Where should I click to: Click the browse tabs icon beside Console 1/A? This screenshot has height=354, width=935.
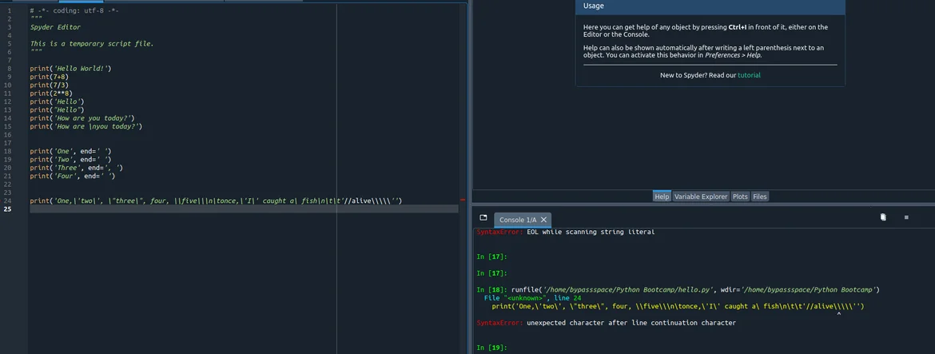pos(483,218)
